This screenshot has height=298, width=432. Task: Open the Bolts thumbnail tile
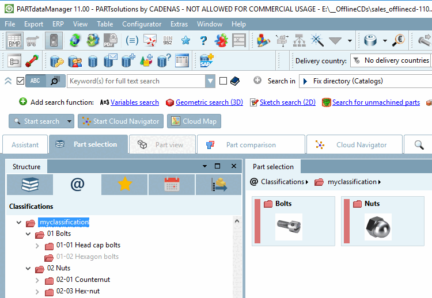pos(293,221)
